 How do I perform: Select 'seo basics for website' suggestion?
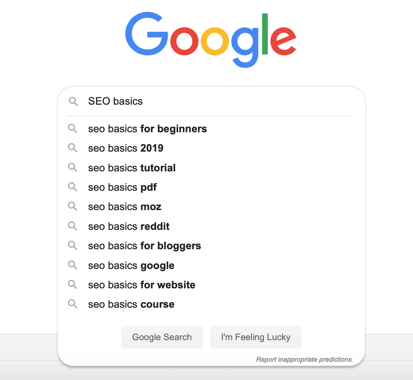coord(211,285)
